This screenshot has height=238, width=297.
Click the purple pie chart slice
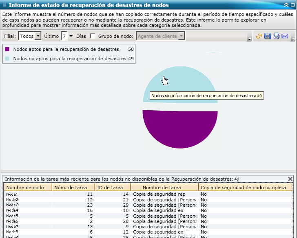pyautogui.click(x=180, y=128)
